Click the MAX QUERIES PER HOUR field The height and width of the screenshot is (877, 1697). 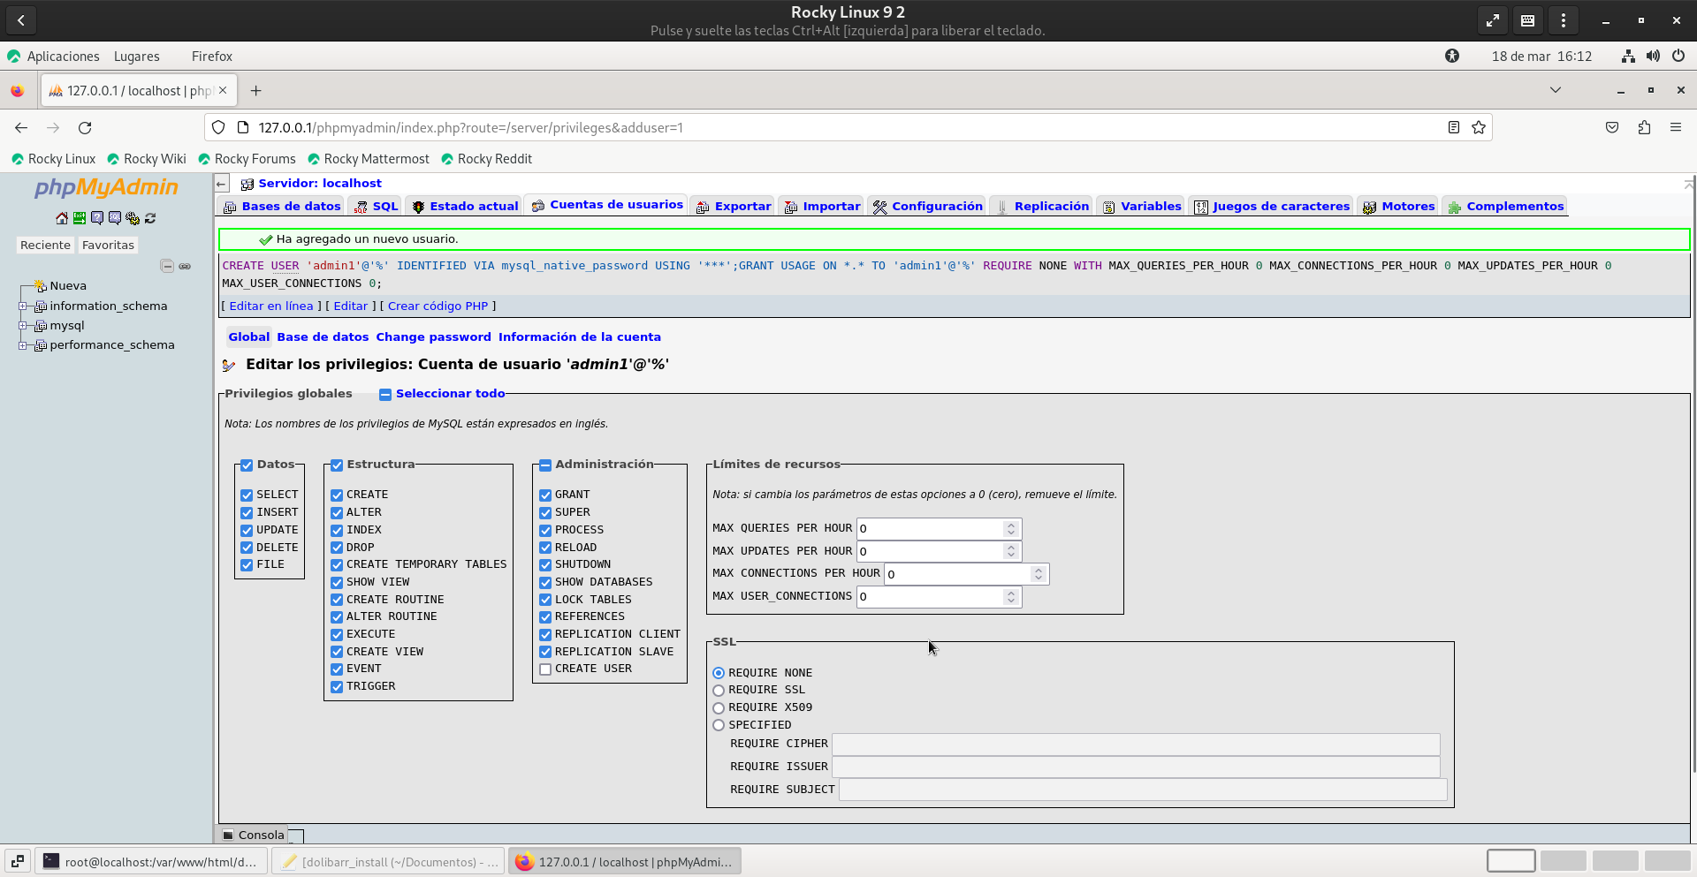point(930,529)
